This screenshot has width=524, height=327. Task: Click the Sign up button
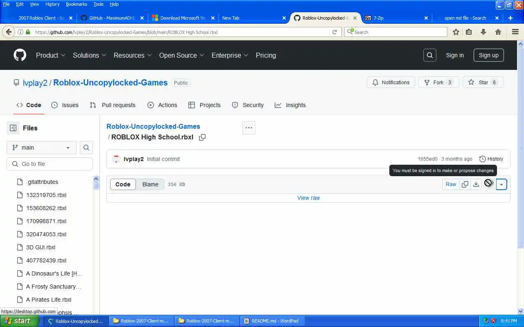point(489,55)
